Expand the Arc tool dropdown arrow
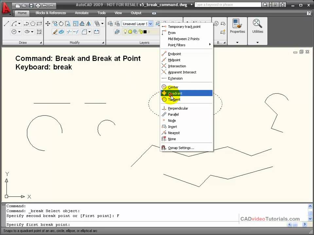This screenshot has width=314, height=235. click(19, 23)
